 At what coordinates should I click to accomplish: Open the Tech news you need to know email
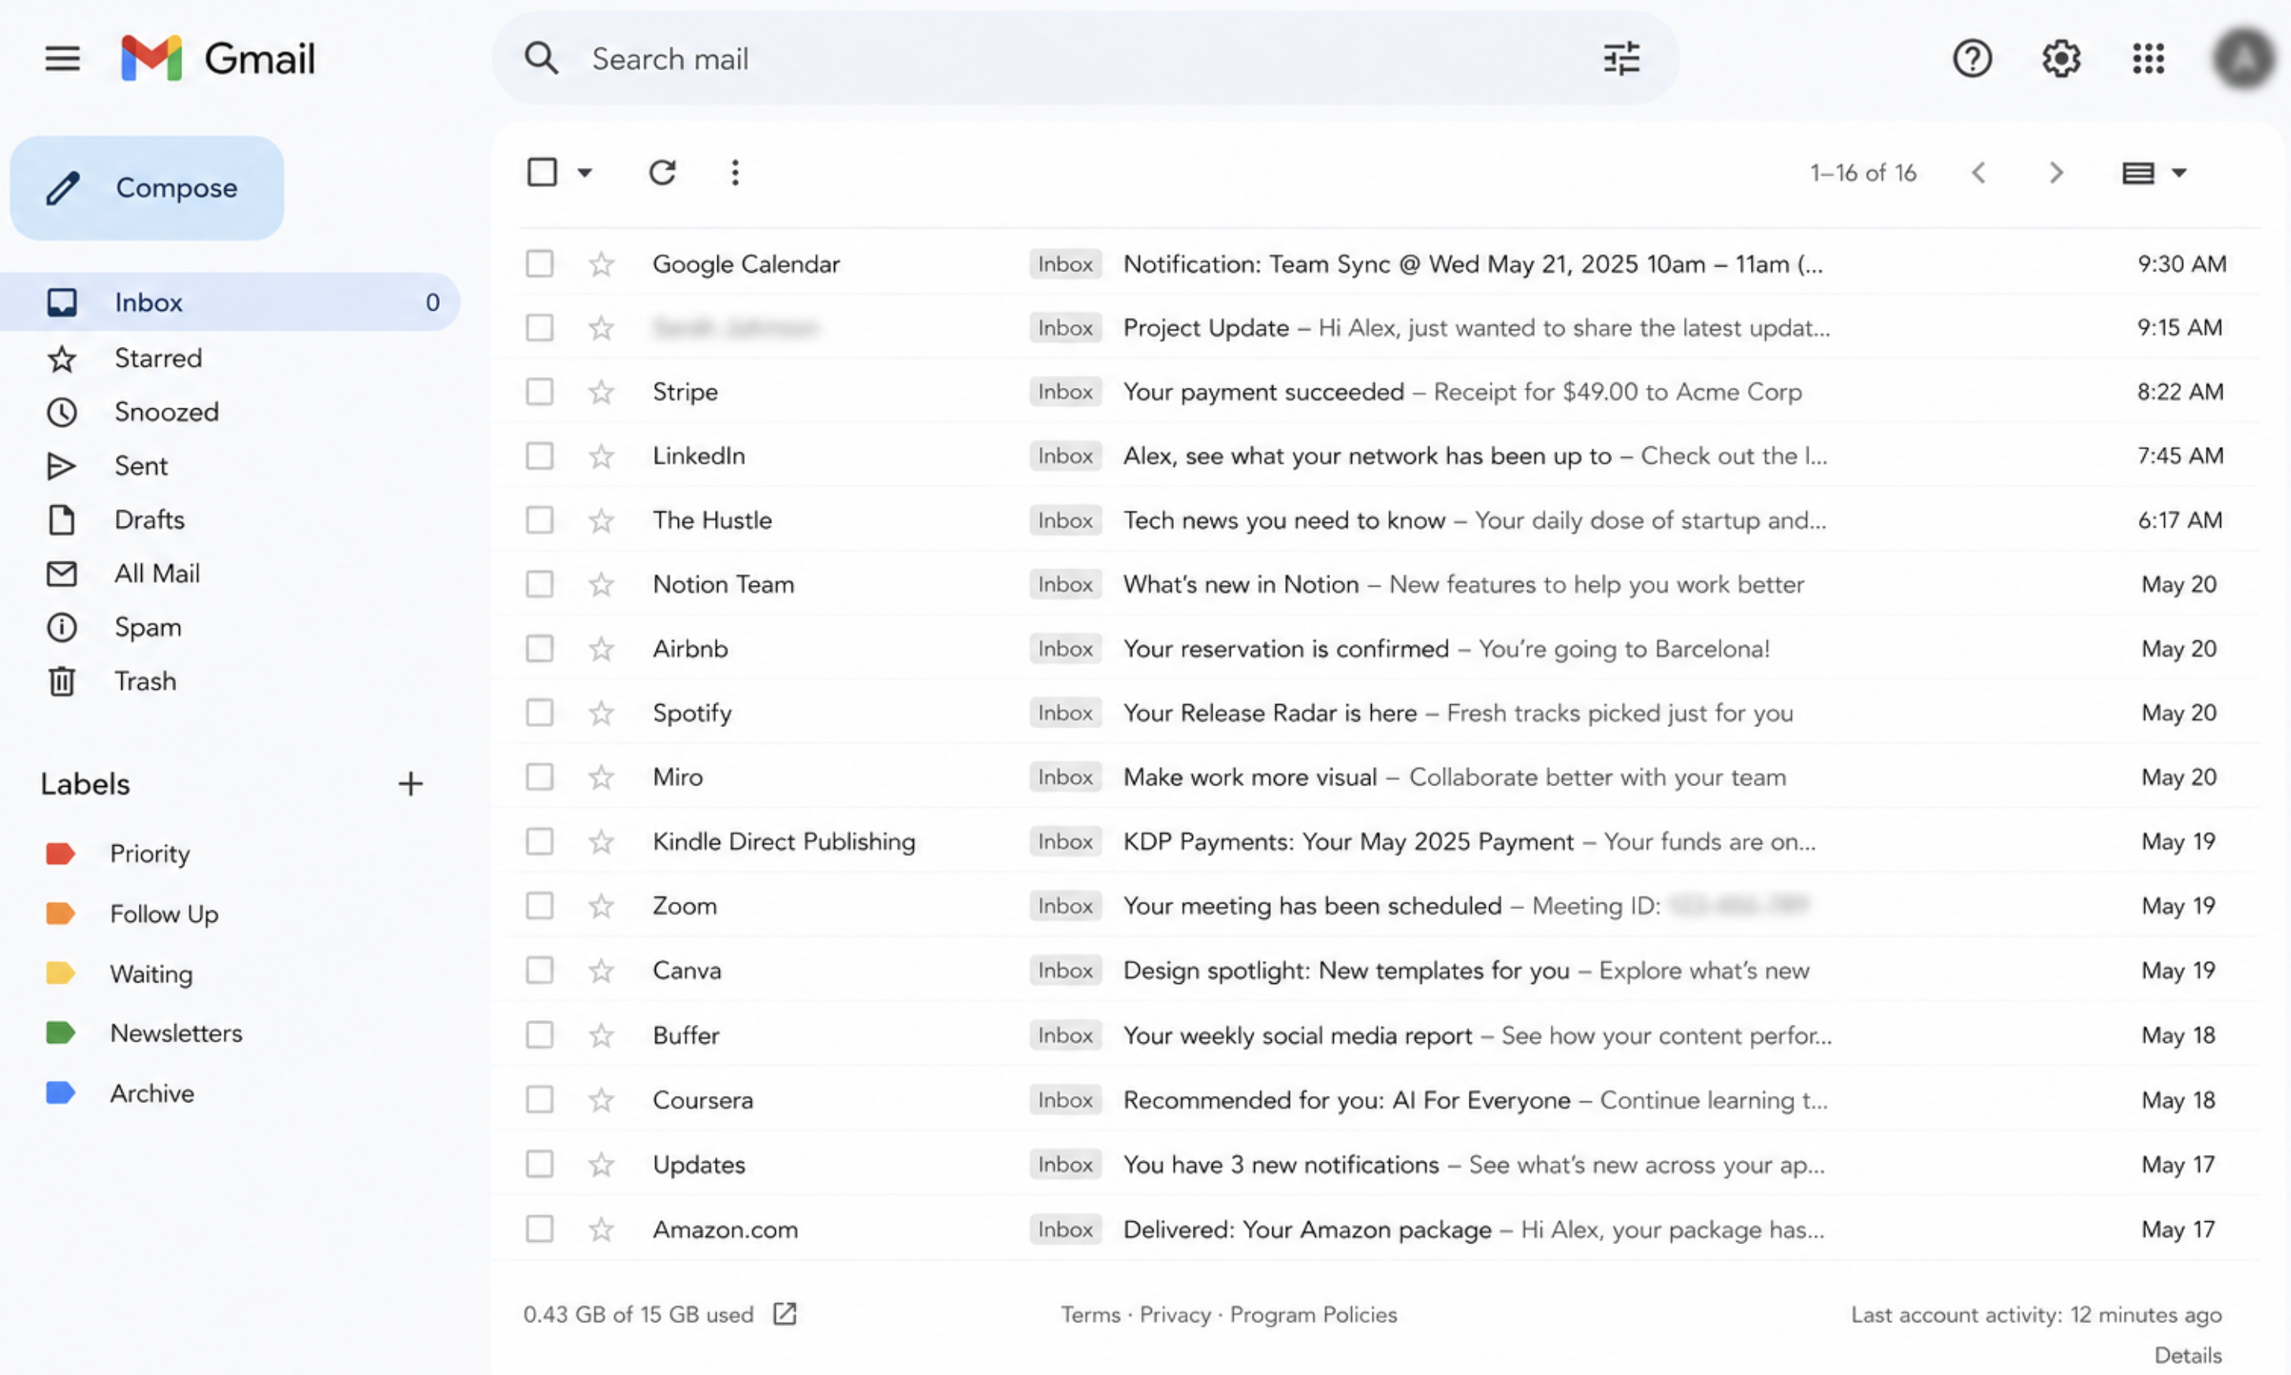click(x=1376, y=520)
